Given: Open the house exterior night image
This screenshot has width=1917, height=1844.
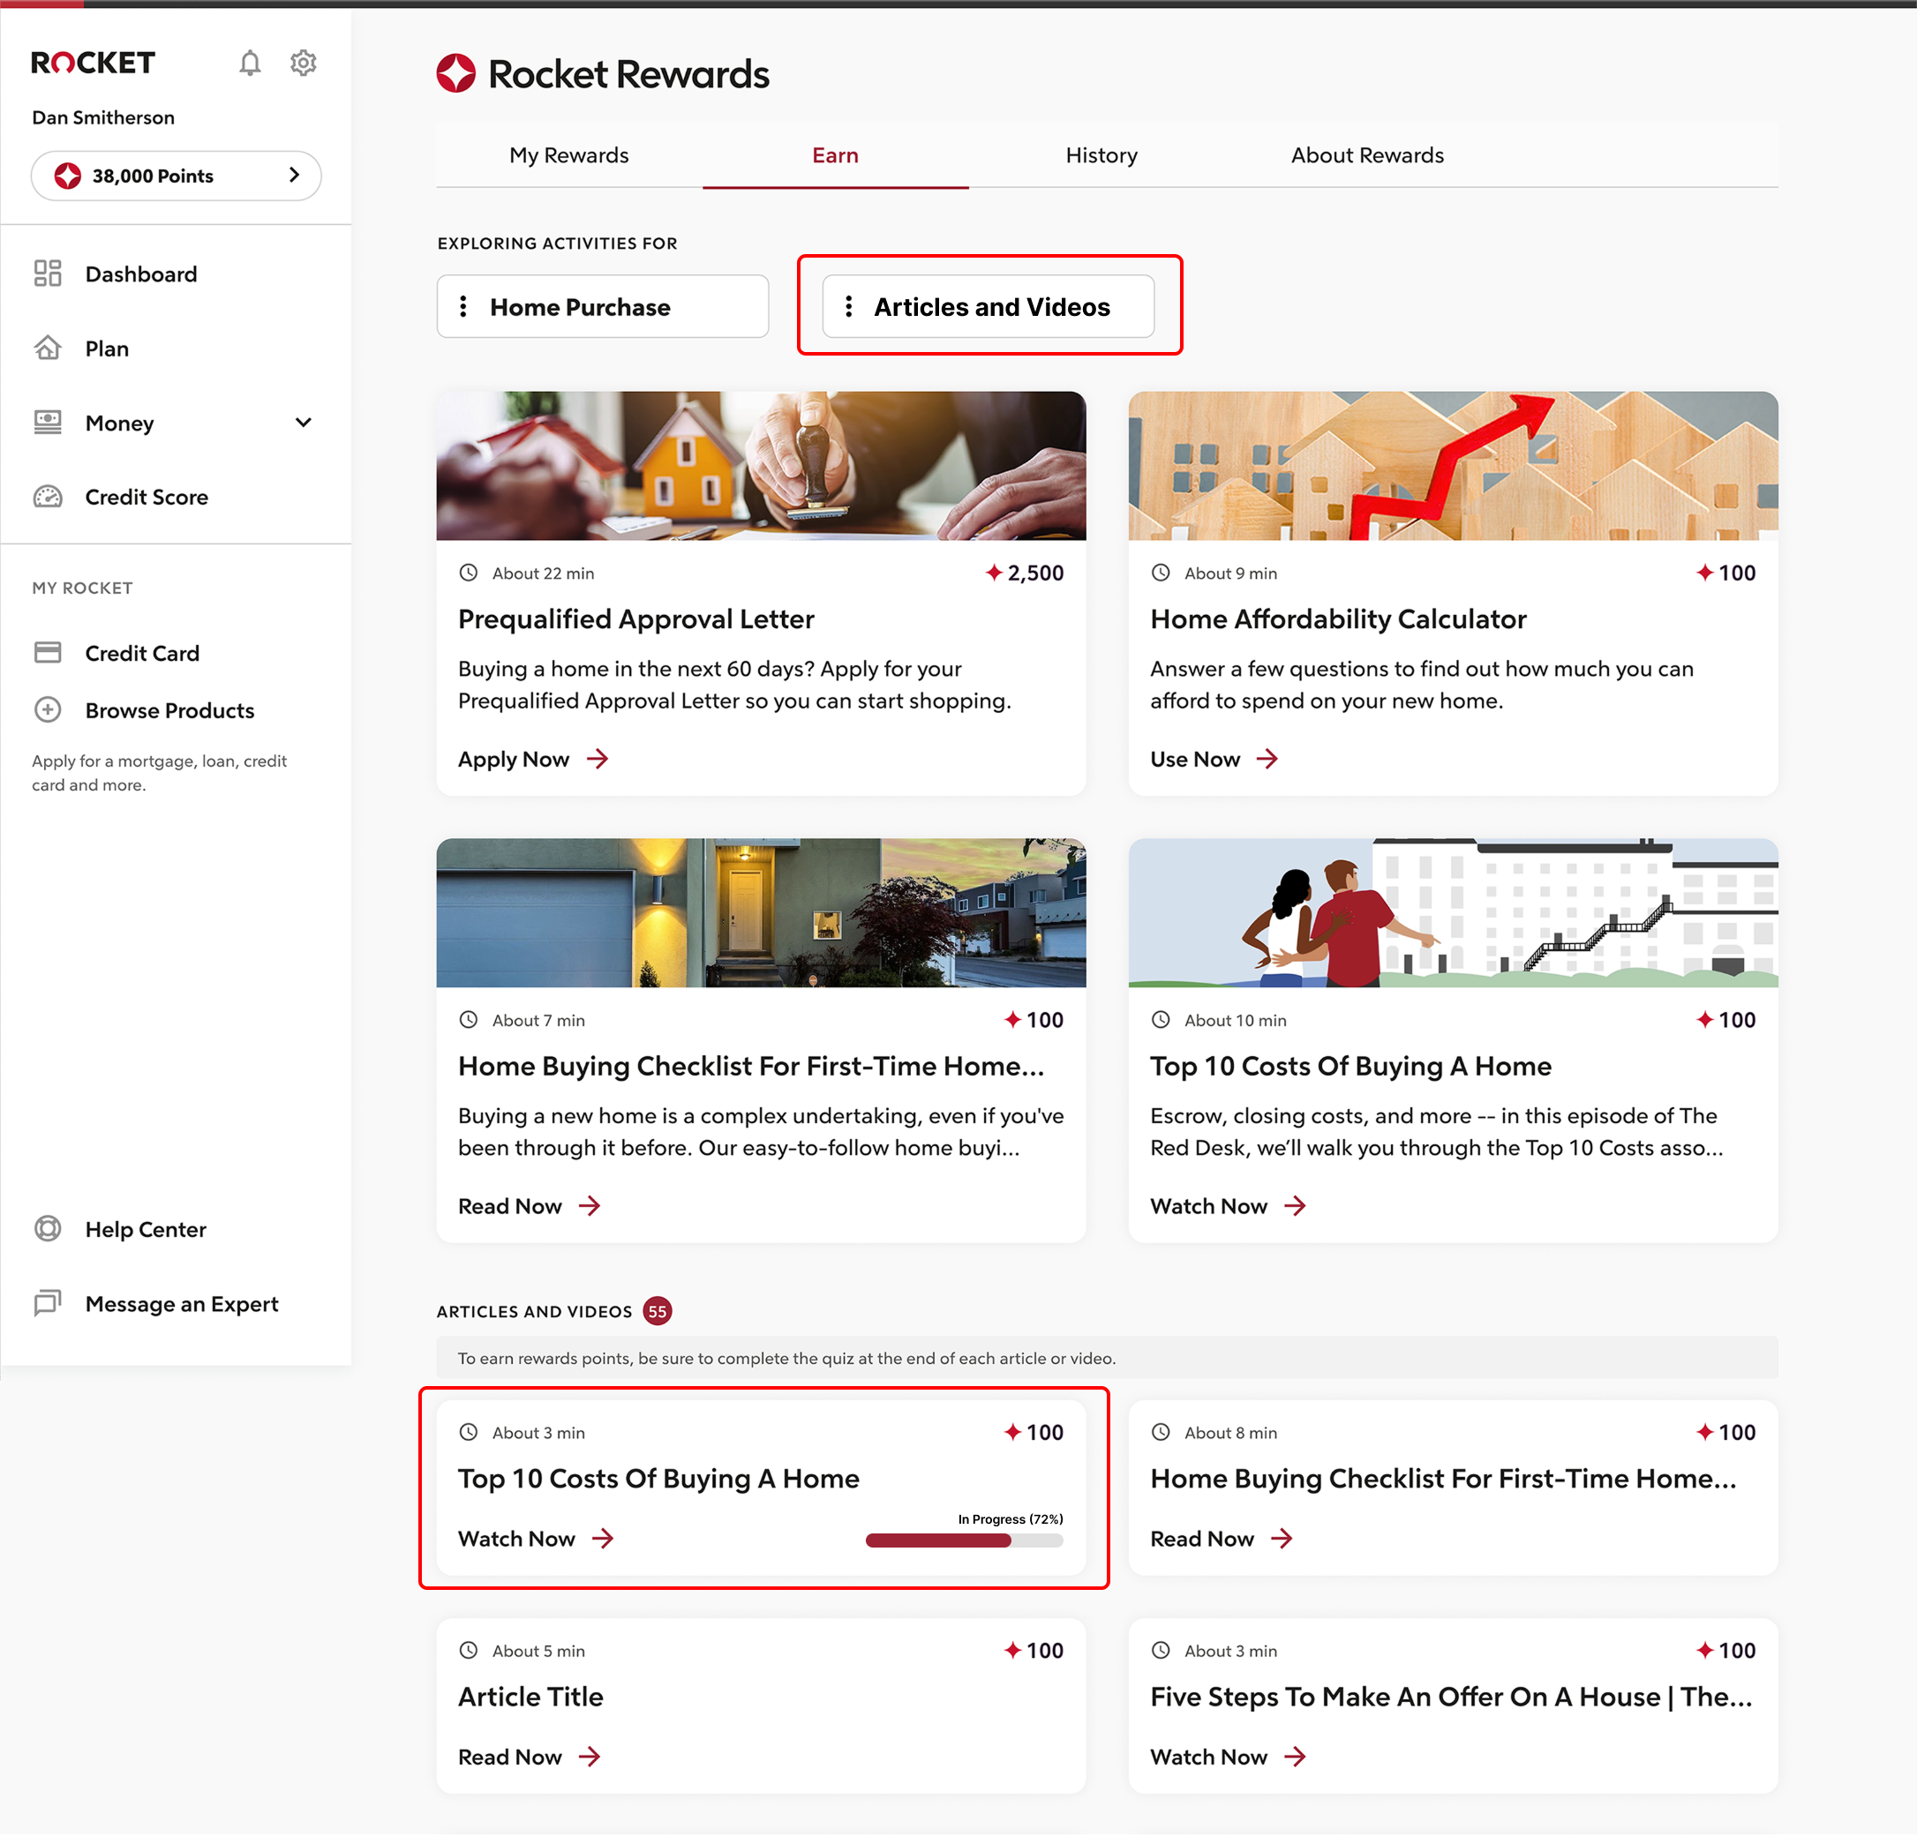Looking at the screenshot, I should 761,912.
